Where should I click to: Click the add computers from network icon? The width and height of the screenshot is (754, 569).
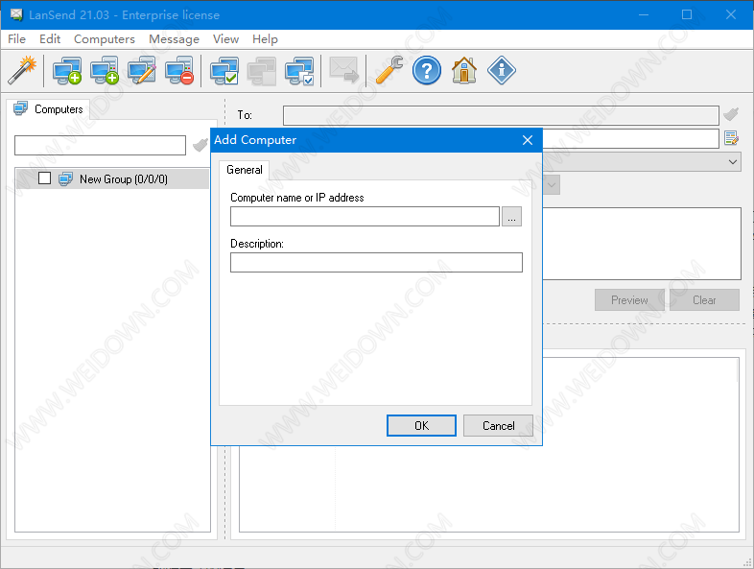(x=105, y=70)
